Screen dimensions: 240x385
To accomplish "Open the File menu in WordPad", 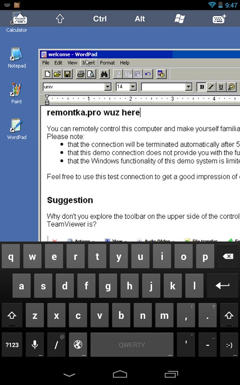I will 46,63.
